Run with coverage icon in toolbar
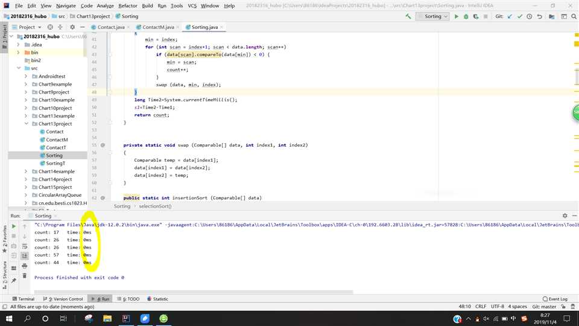This screenshot has height=326, width=579. tap(476, 16)
